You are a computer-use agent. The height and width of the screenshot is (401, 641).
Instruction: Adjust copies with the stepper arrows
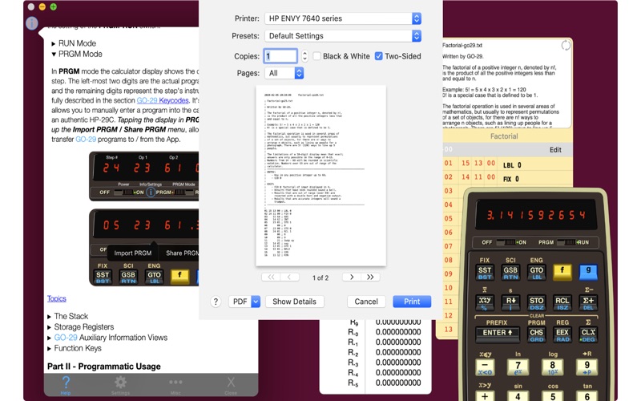tap(304, 56)
